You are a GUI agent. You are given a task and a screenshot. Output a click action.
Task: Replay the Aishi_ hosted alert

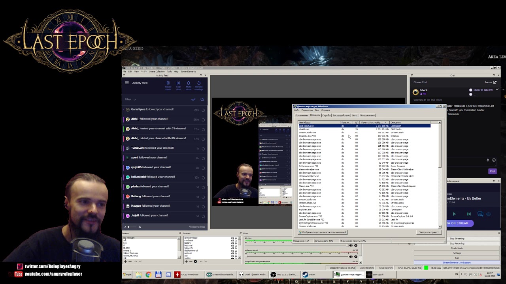click(203, 129)
